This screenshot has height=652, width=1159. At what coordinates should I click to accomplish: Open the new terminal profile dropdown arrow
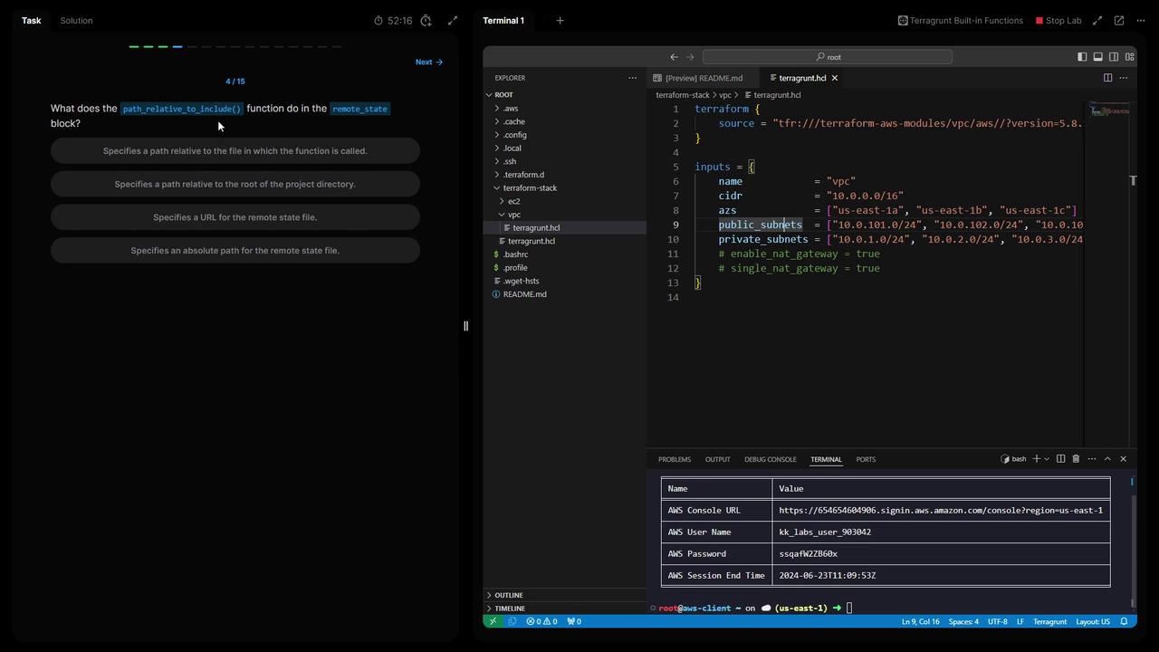tap(1047, 459)
